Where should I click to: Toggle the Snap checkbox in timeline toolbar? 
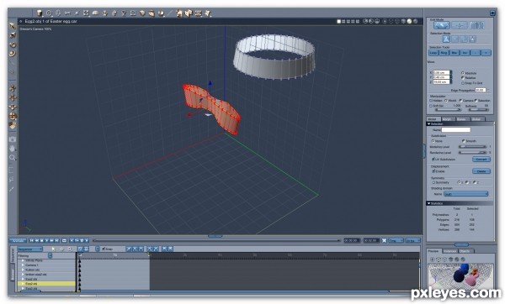click(x=104, y=249)
